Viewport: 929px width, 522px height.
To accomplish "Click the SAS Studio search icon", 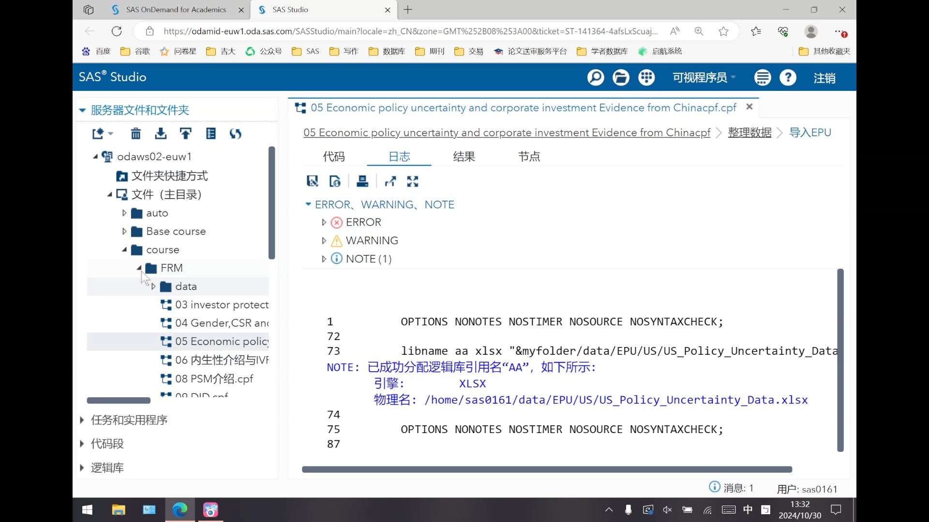I will click(596, 77).
